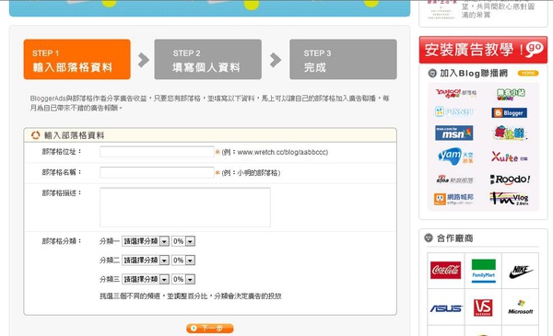Image resolution: width=553 pixels, height=336 pixels.
Task: Click the 安裝廣告教學 go banner
Action: click(x=483, y=50)
